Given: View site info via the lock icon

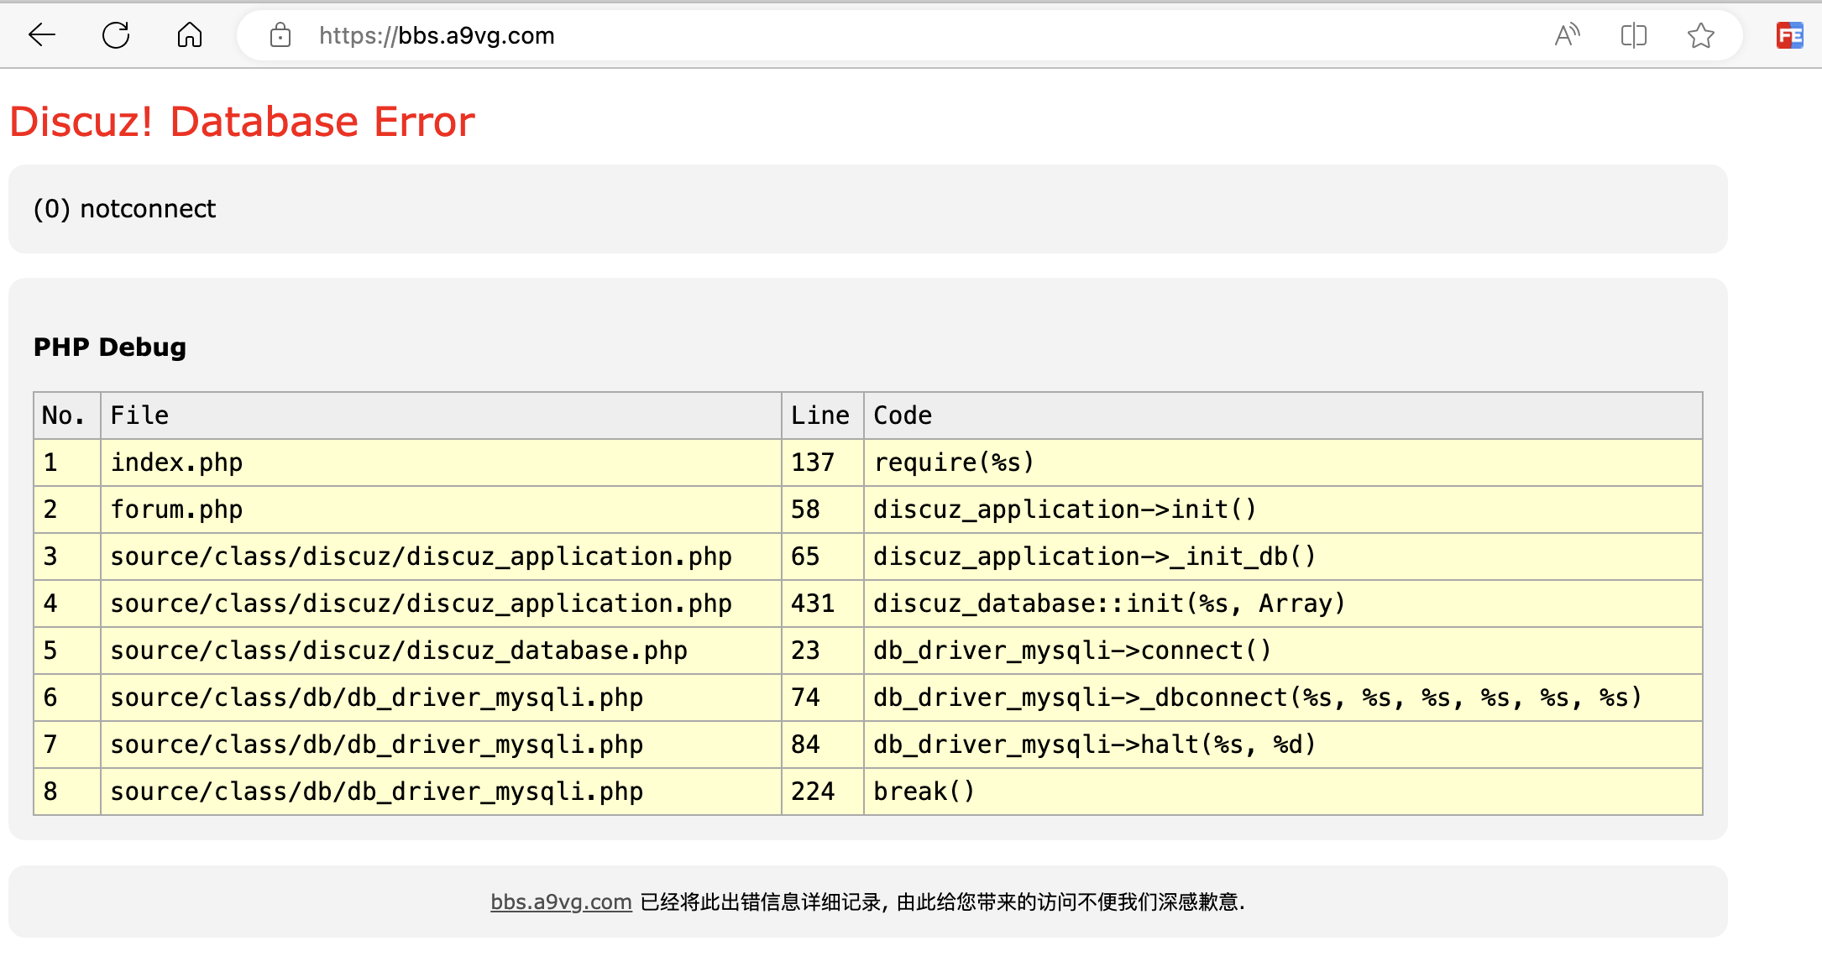Looking at the screenshot, I should 280,35.
